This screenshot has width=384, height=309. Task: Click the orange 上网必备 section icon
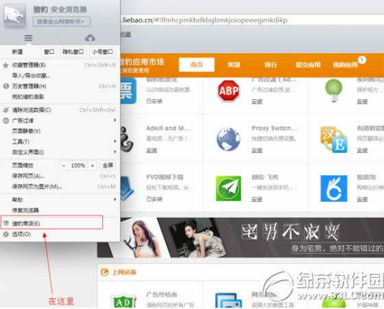click(x=104, y=272)
